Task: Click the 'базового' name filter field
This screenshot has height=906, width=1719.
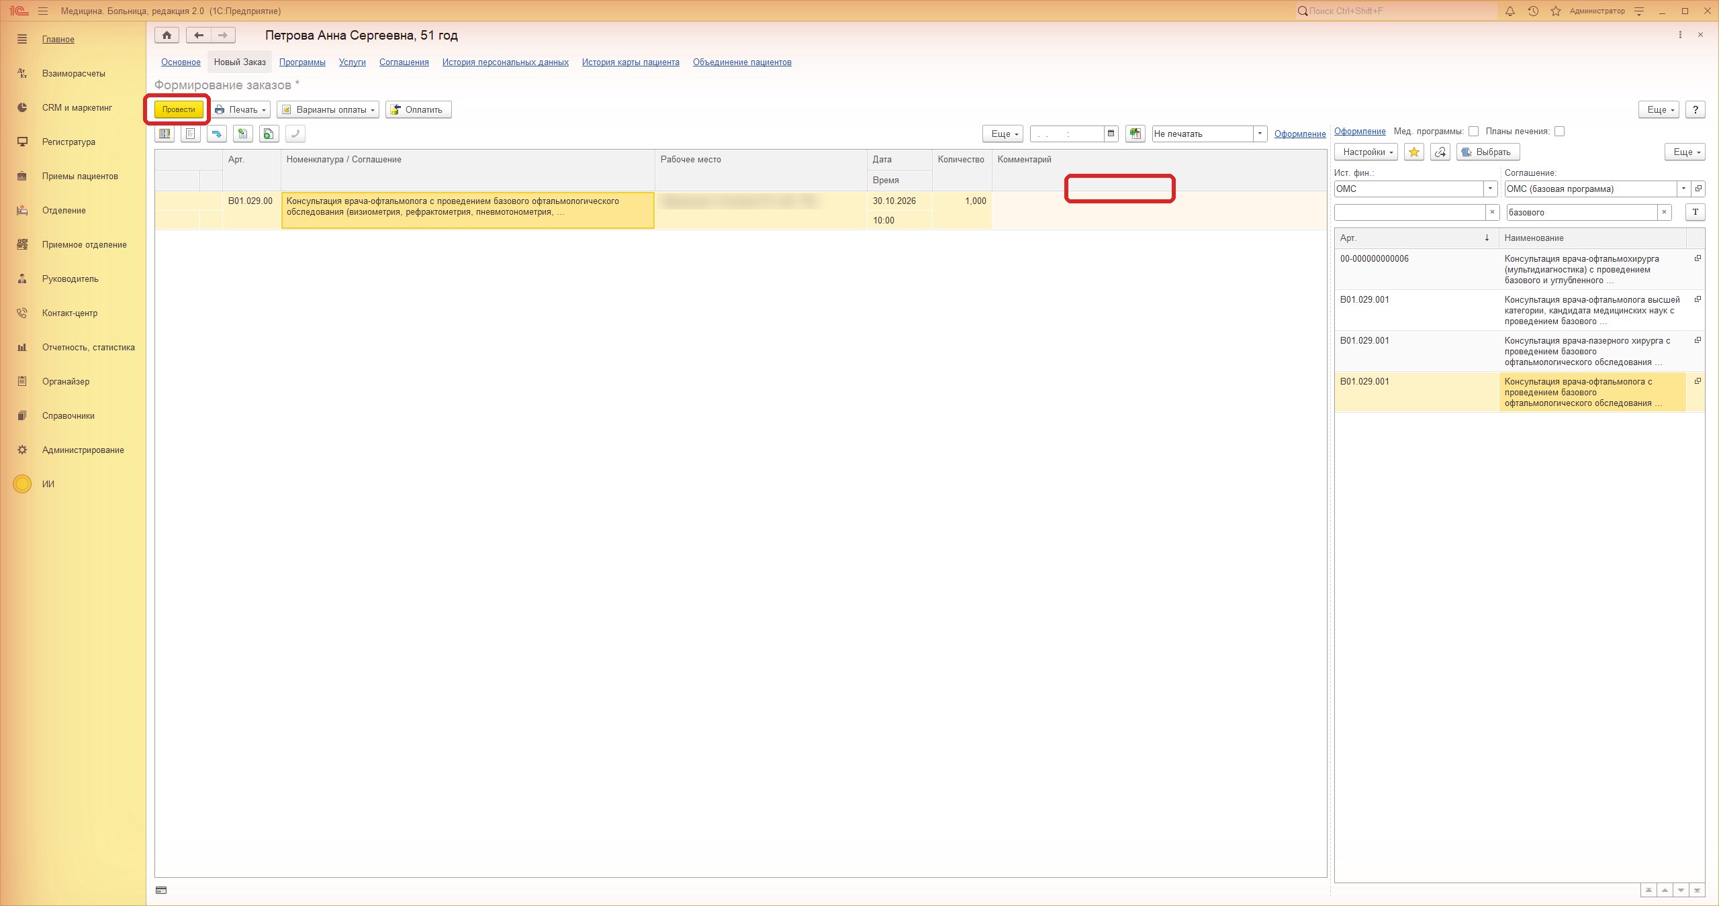Action: [x=1581, y=212]
